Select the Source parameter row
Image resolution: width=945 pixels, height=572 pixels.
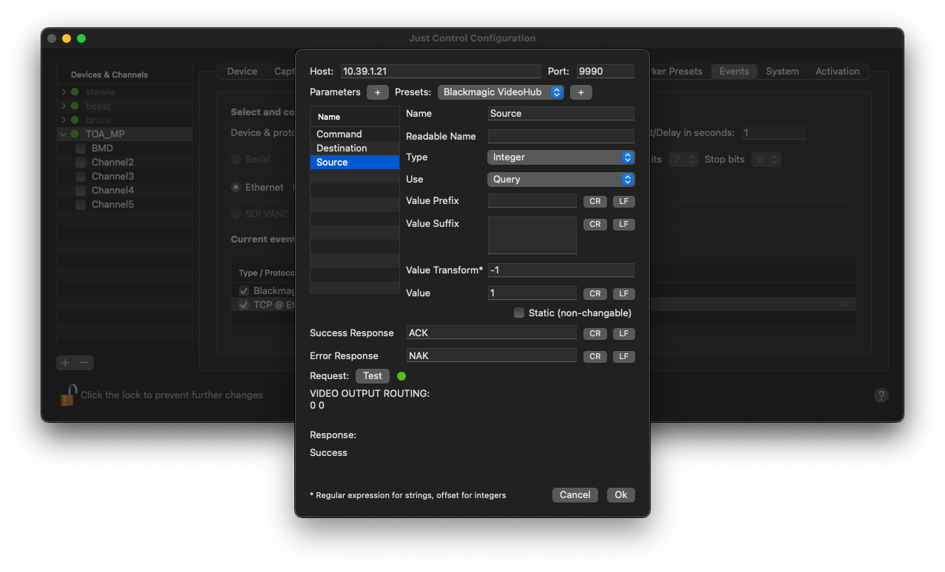coord(355,163)
